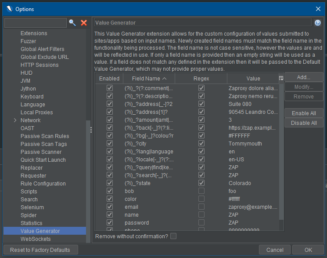Close the Options dialog window
The height and width of the screenshot is (258, 327).
point(318,9)
